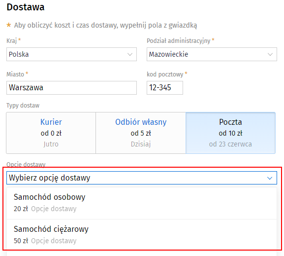Open the Podział administracyjny dropdown showing Mazowieckie
This screenshot has width=284, height=256.
(x=212, y=54)
